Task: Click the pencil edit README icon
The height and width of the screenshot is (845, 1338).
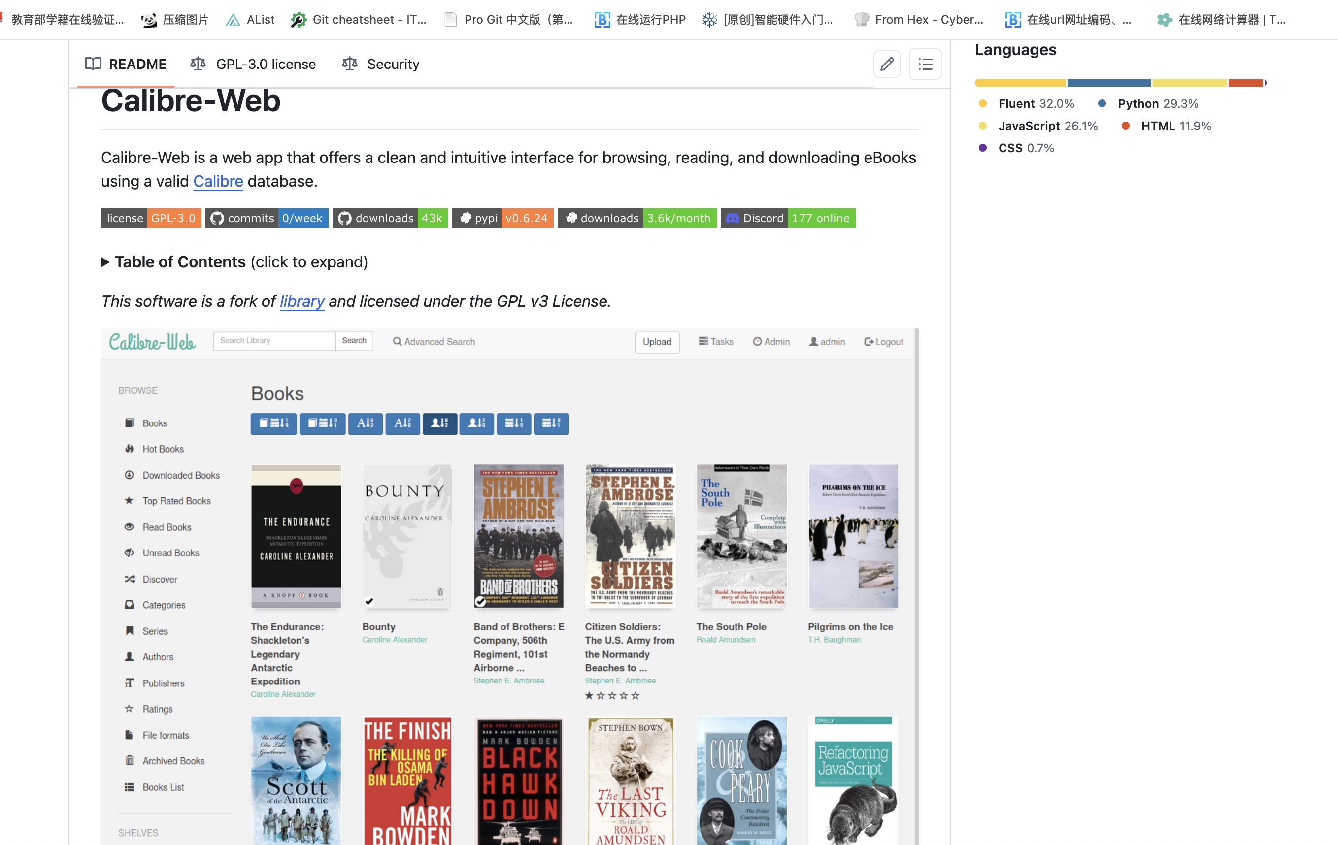Action: point(887,64)
